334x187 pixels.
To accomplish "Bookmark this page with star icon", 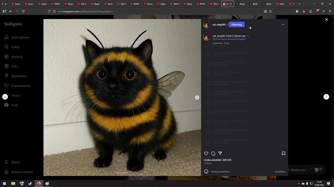I will click(x=270, y=11).
